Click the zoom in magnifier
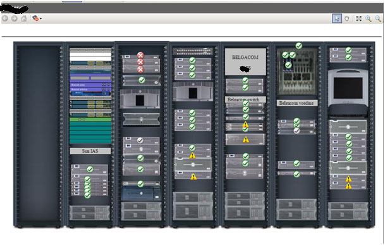This screenshot has width=385, height=245. pyautogui.click(x=369, y=18)
